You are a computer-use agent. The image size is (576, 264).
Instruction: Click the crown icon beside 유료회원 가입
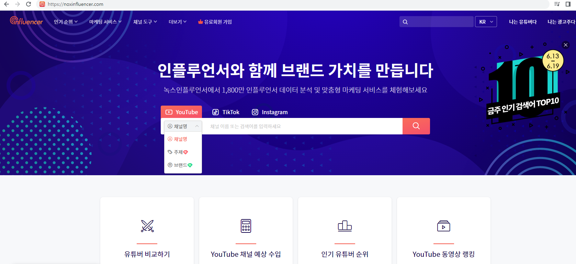[200, 22]
